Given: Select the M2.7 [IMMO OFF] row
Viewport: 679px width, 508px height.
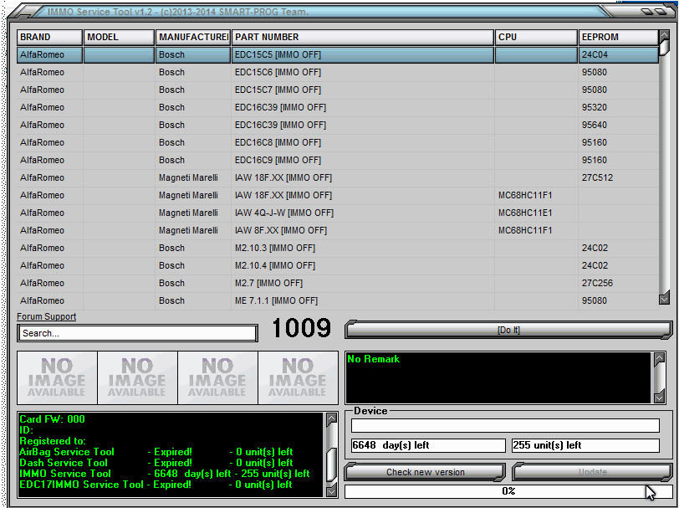Looking at the screenshot, I should (x=338, y=283).
